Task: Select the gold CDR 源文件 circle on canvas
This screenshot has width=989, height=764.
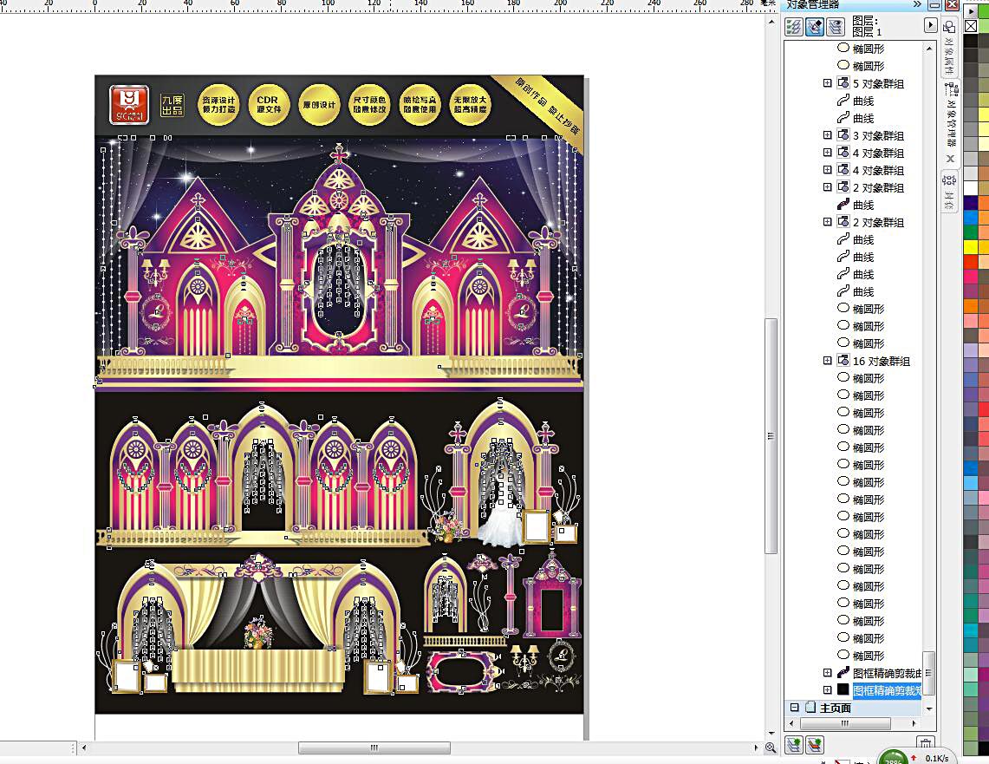Action: point(269,104)
